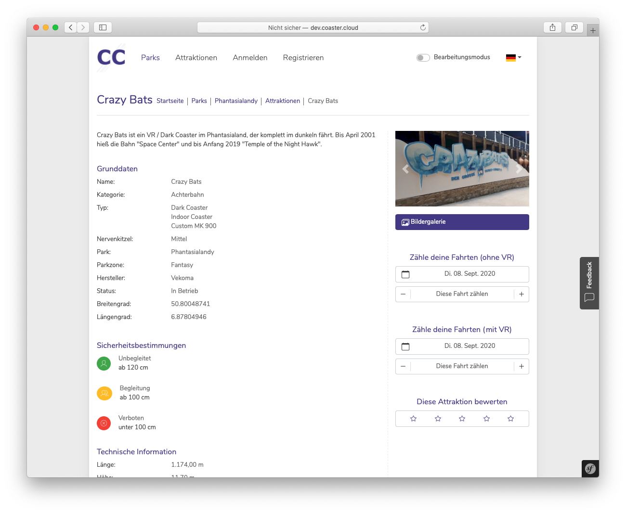The image size is (626, 513).
Task: Go forward with Safari forward arrow
Action: (83, 27)
